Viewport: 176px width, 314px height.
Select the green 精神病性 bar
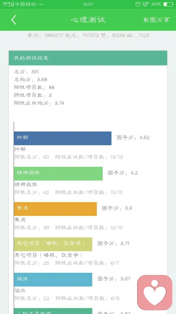[x=58, y=174]
